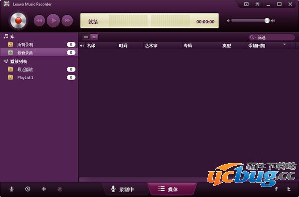Click the mini-mode arrow icon in title bar
Screen dimensions: 299x197
tap(257, 4)
